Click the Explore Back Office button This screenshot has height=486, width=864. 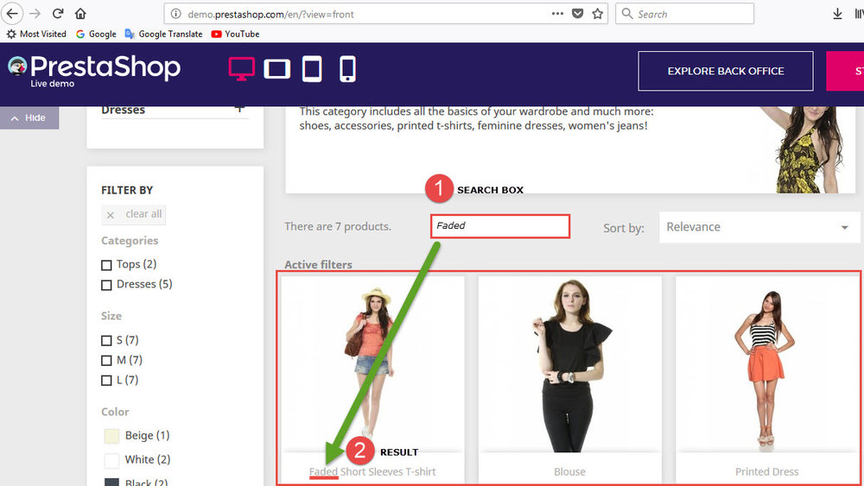coord(726,71)
